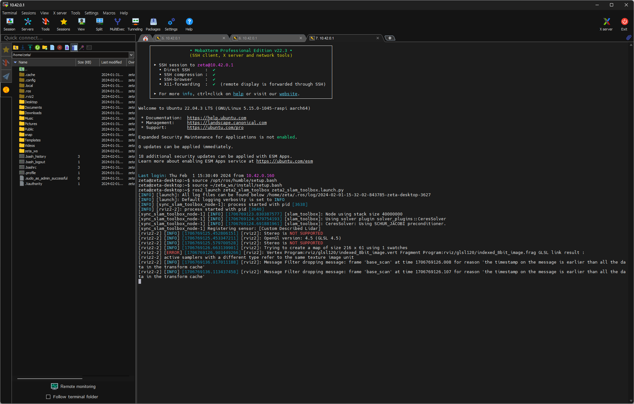Viewport: 634px width, 404px height.
Task: Open the Servers toolbar icon
Action: point(28,24)
